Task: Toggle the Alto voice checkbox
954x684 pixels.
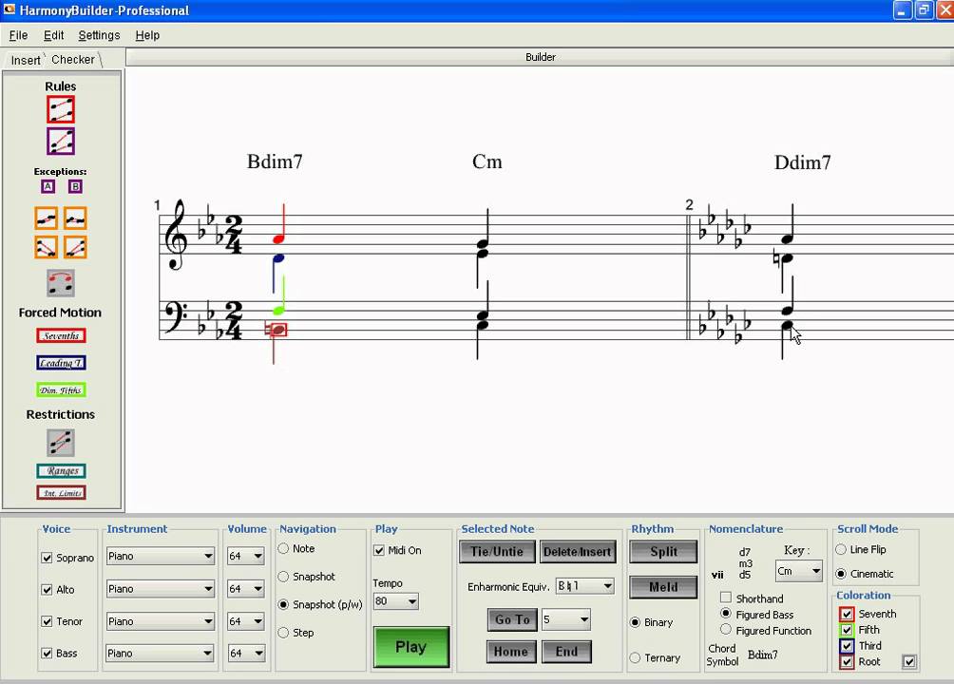Action: pos(47,589)
